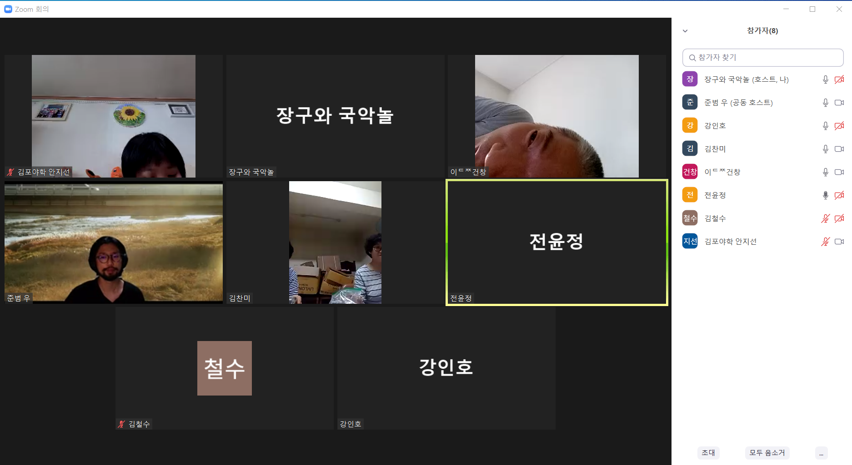The height and width of the screenshot is (465, 852).
Task: Click microphone icon next to 준범 우
Action: (826, 103)
